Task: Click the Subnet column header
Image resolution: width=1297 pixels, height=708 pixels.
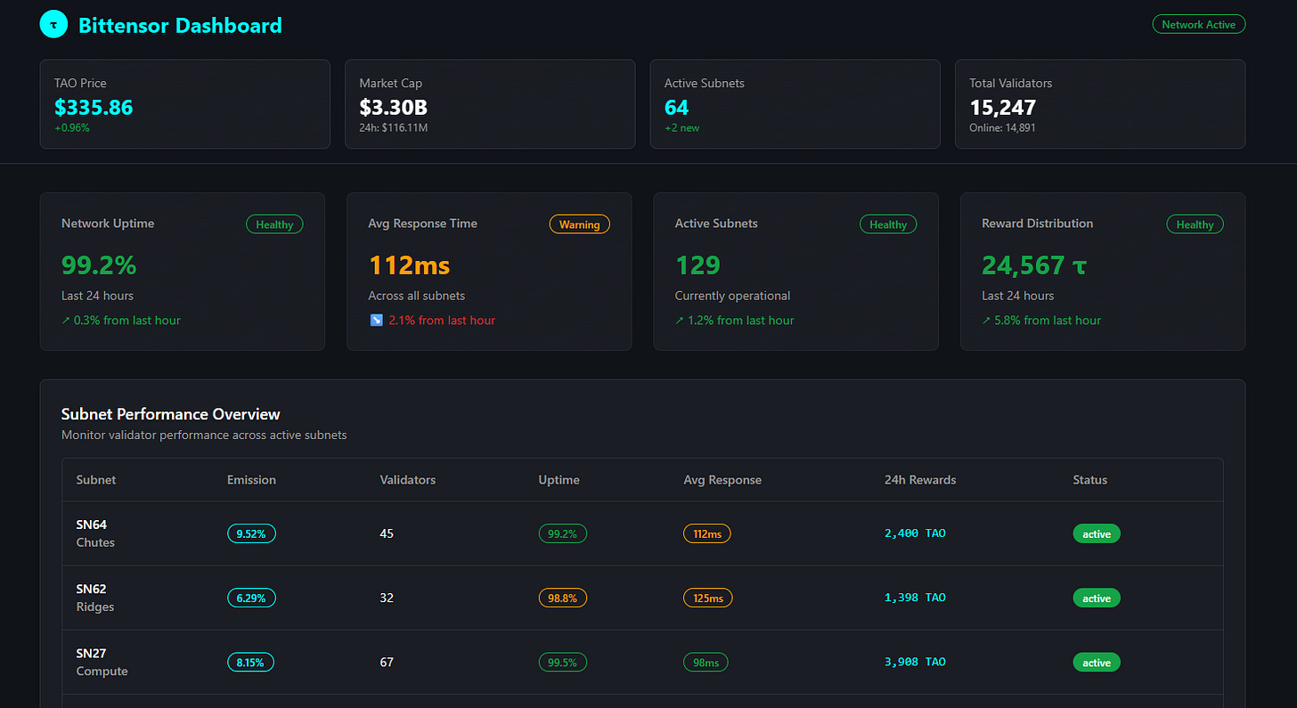Action: (96, 480)
